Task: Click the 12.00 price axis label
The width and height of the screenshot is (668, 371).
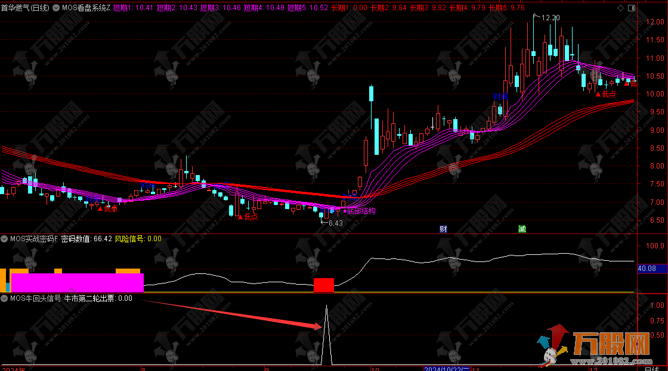Action: pyautogui.click(x=655, y=21)
